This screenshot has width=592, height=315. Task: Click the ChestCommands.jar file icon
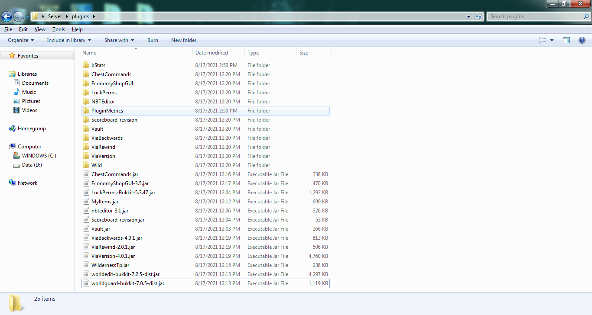[x=86, y=174]
